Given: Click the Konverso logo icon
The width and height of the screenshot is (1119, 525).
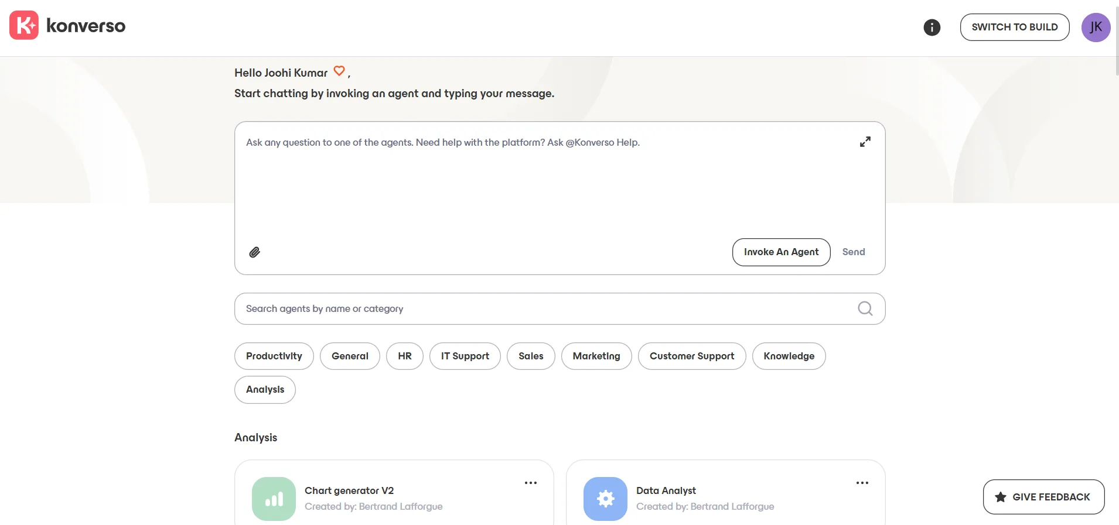Looking at the screenshot, I should [24, 25].
